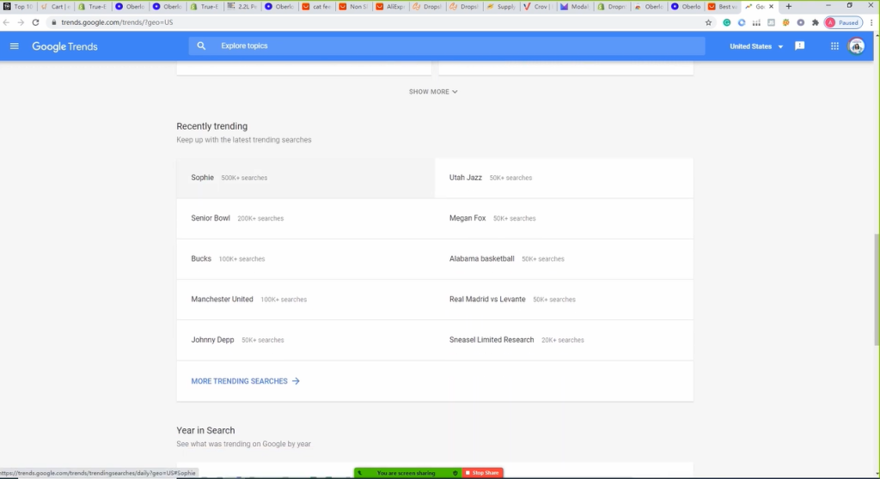
Task: Click the browser back arrow
Action: point(6,22)
